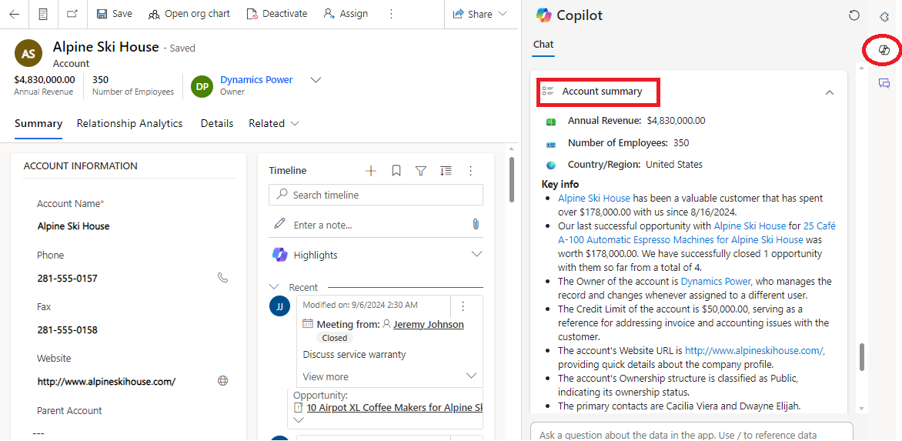Image resolution: width=902 pixels, height=441 pixels.
Task: Click the Number of Employees 350 header value
Action: (100, 80)
